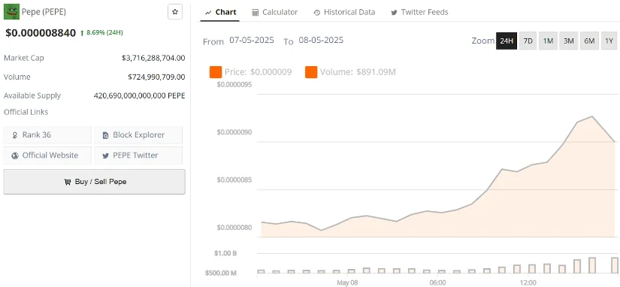Click the market cap value $3,716,288,704.00
This screenshot has width=620, height=287.
point(153,58)
